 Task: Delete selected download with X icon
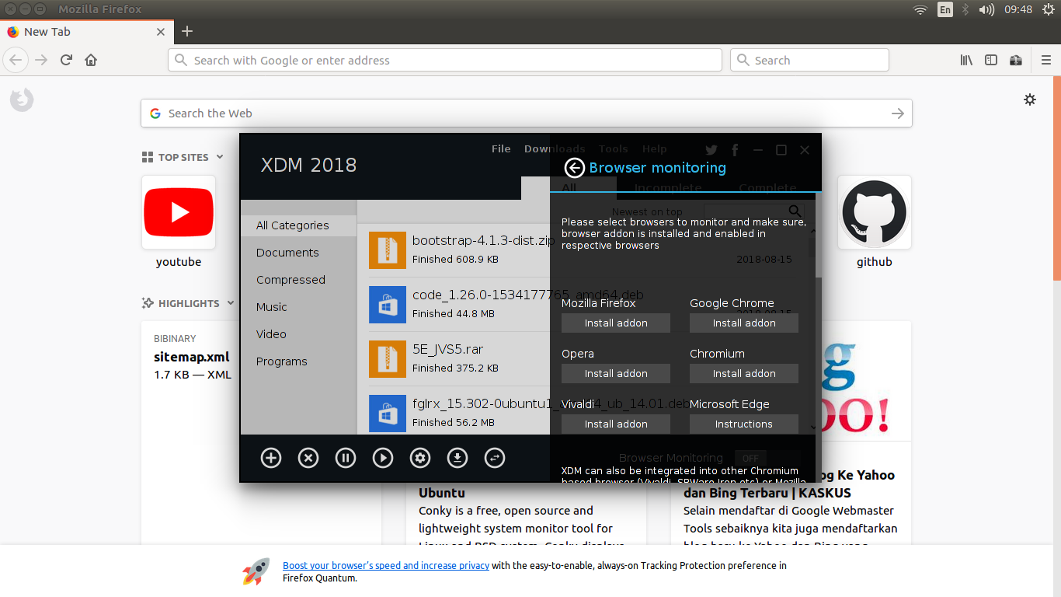point(308,458)
